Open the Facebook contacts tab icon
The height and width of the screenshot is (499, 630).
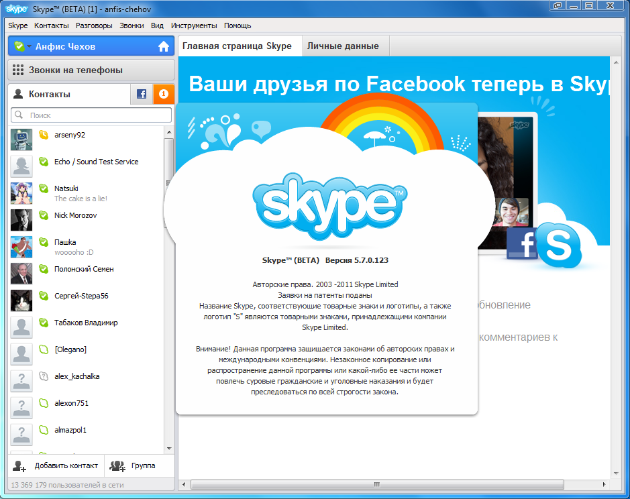142,95
